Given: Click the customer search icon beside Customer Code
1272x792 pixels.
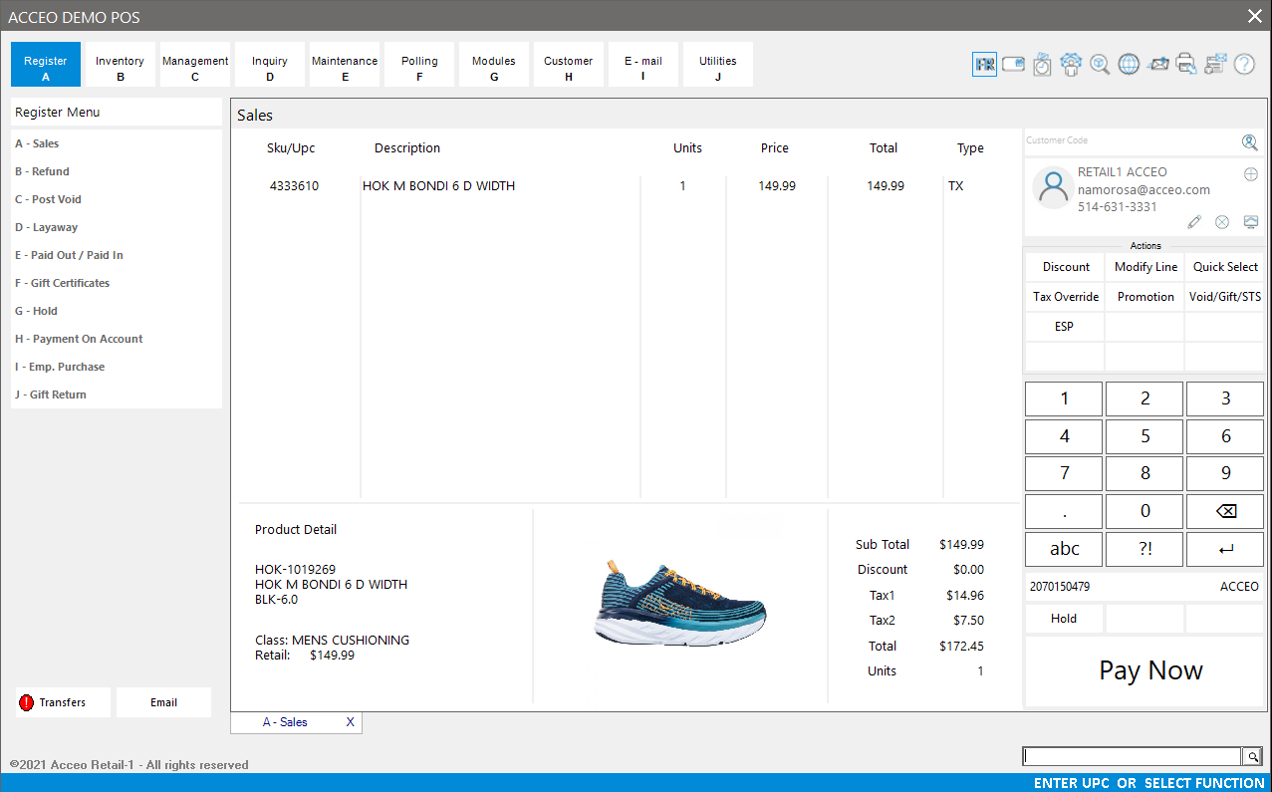Looking at the screenshot, I should 1249,141.
